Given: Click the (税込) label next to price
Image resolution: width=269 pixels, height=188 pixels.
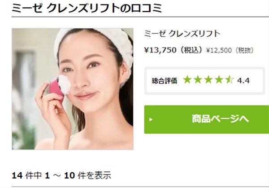Looking at the screenshot, I should 191,50.
